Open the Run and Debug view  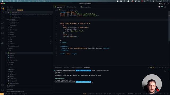point(3,23)
